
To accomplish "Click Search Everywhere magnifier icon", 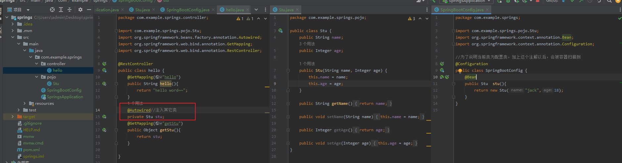I will 609,1.
